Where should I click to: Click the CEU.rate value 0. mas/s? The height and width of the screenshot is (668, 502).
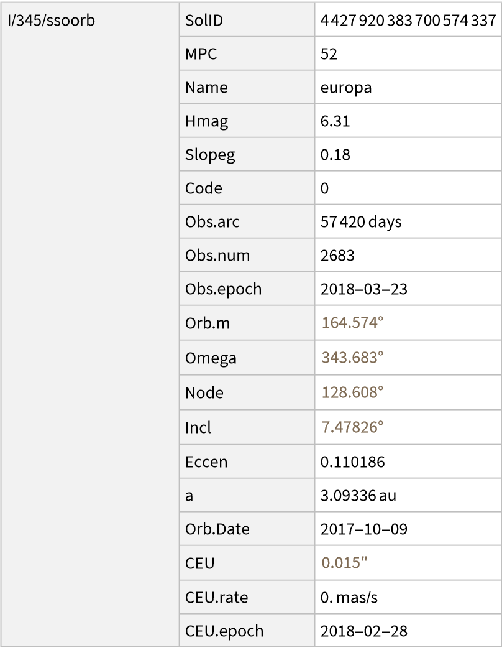(x=349, y=598)
